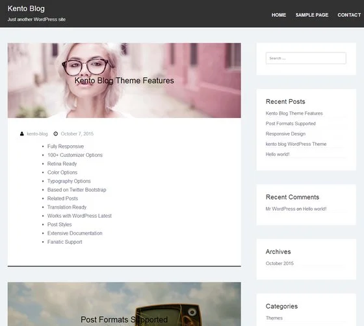Image resolution: width=364 pixels, height=326 pixels.
Task: Open the Hello world! recent post
Action: [278, 154]
